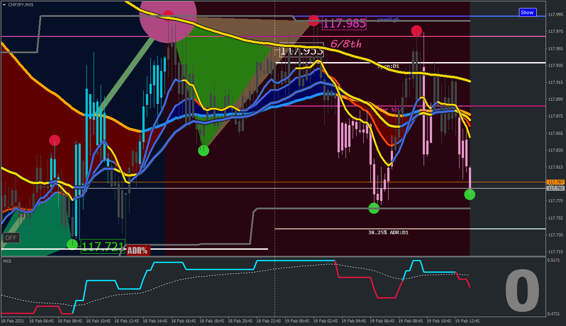The width and height of the screenshot is (566, 326).
Task: Select the green dot next to 117.721 label
Action: pos(72,244)
